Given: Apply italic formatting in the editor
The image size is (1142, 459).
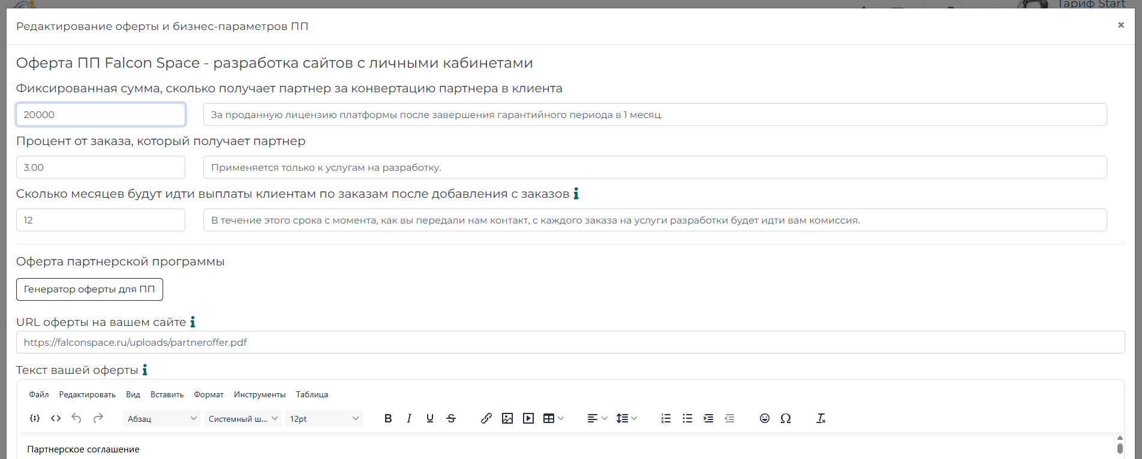Looking at the screenshot, I should tap(409, 419).
